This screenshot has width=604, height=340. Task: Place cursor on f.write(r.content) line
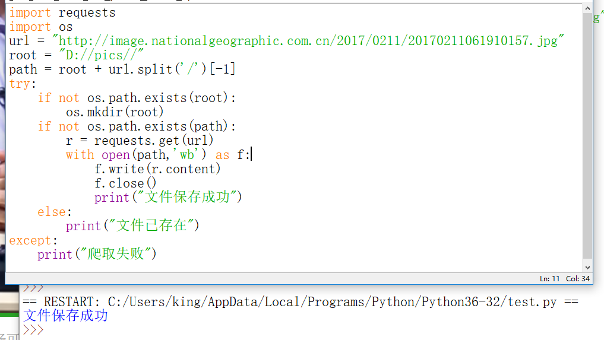pos(157,169)
